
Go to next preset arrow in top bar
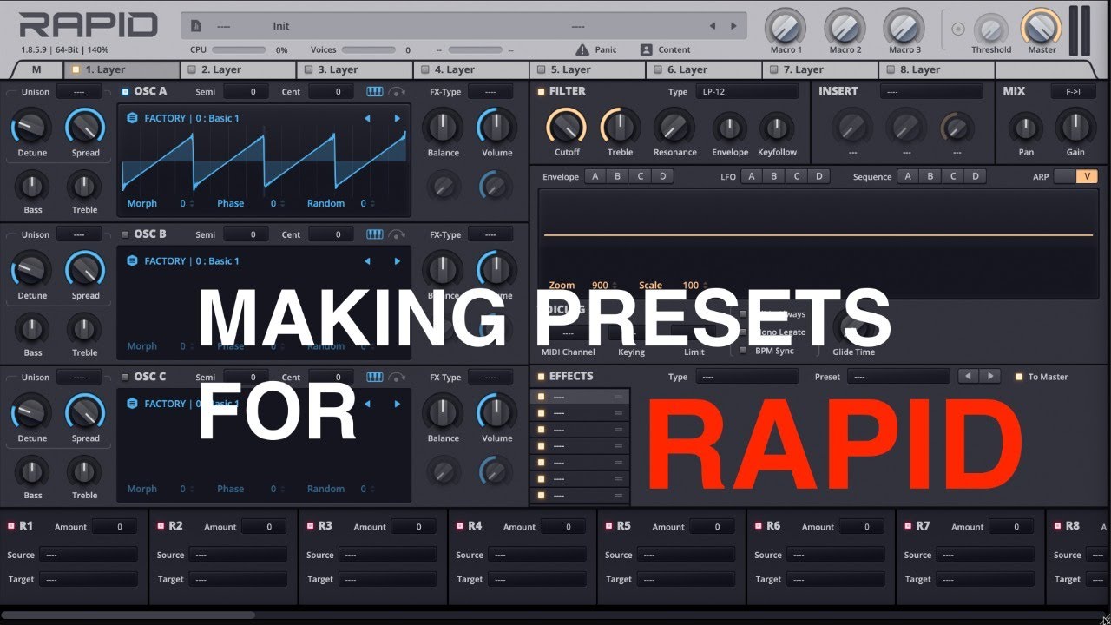[x=733, y=26]
